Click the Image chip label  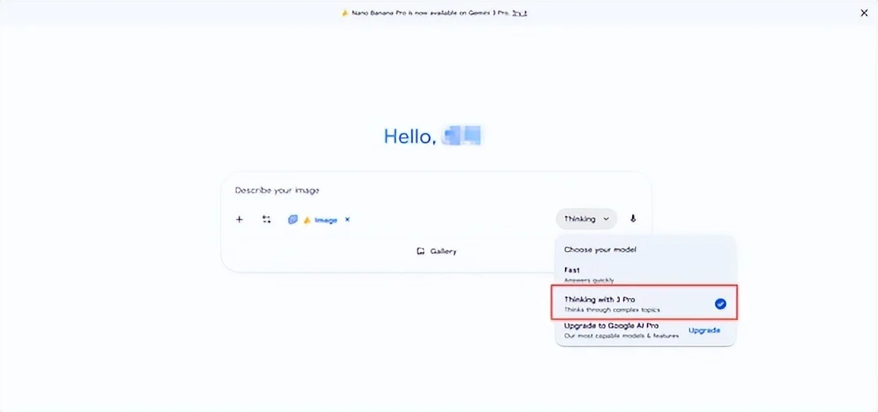[x=326, y=220]
